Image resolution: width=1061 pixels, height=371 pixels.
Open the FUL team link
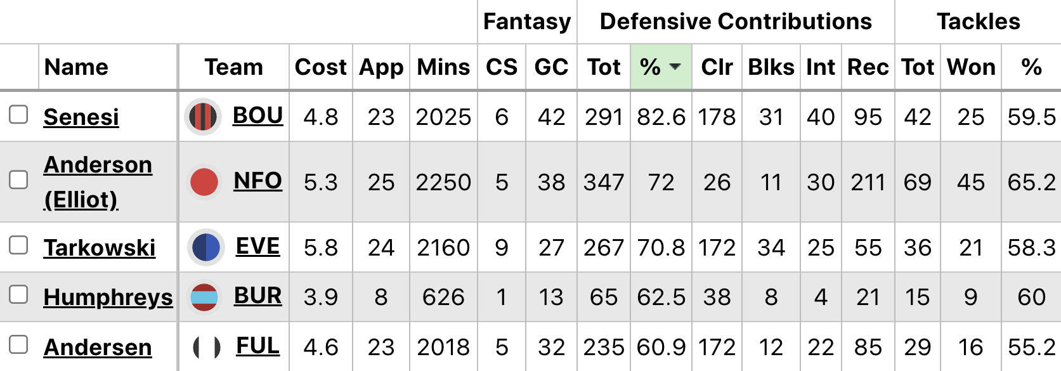257,346
